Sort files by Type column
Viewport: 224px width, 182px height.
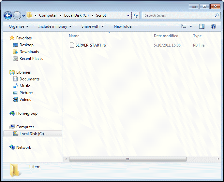[x=197, y=36]
